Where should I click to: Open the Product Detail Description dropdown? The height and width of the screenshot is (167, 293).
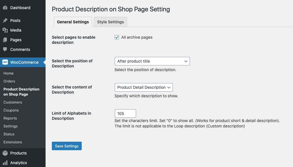pos(144,87)
